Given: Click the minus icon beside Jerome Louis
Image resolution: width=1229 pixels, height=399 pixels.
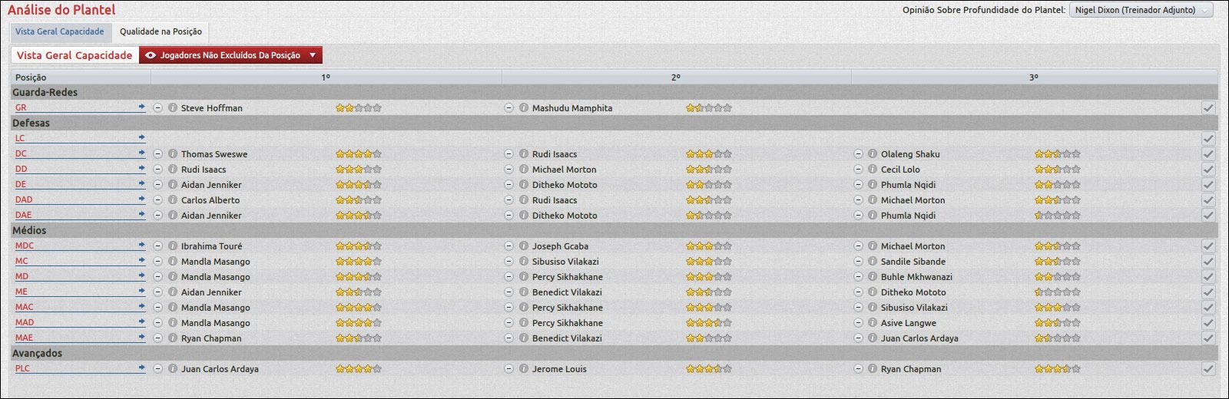Looking at the screenshot, I should pos(508,369).
